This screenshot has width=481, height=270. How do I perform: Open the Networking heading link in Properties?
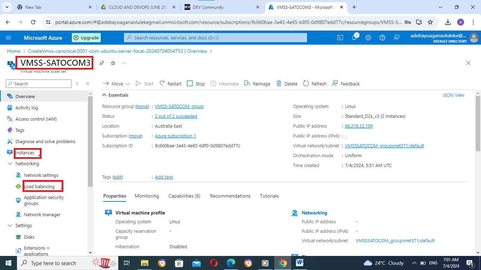314,213
